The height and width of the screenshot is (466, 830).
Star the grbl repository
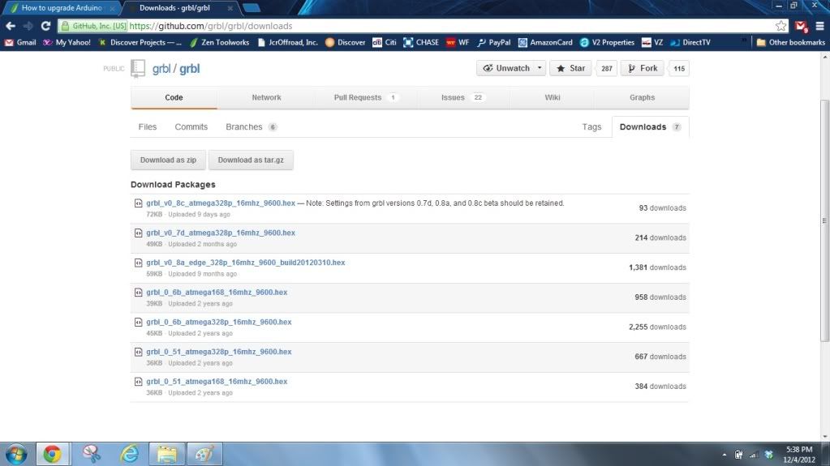pos(570,68)
